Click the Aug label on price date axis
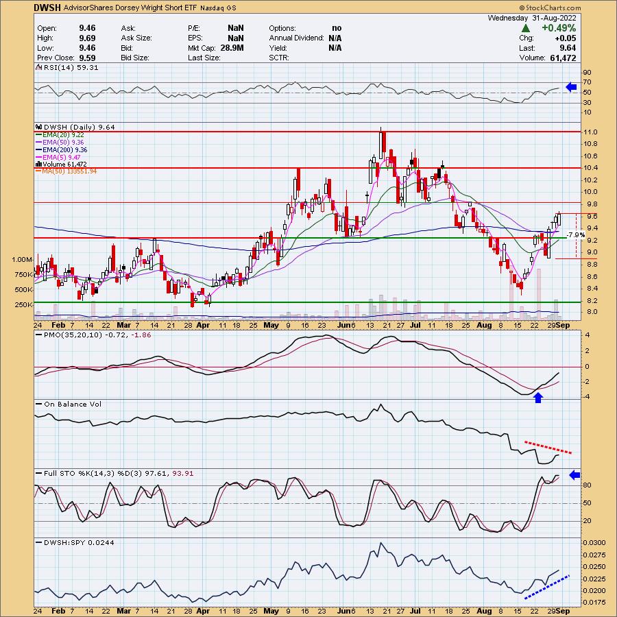This screenshot has height=617, width=617. point(484,326)
